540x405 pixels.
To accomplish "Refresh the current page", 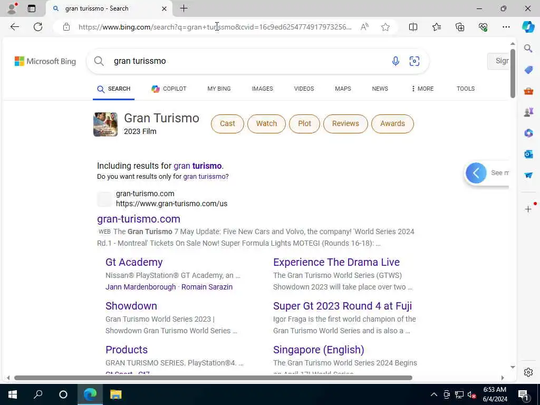I will 38,27.
